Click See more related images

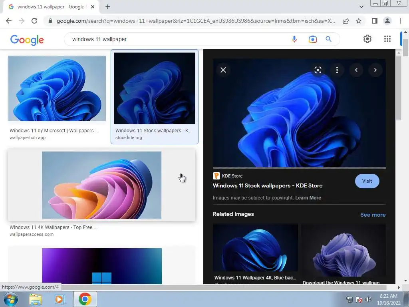[x=373, y=215]
